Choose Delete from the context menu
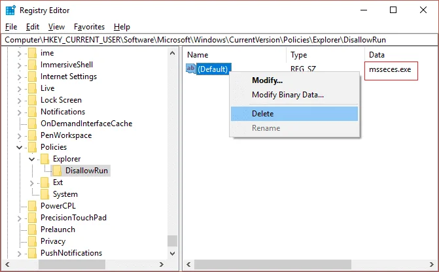 coord(294,114)
